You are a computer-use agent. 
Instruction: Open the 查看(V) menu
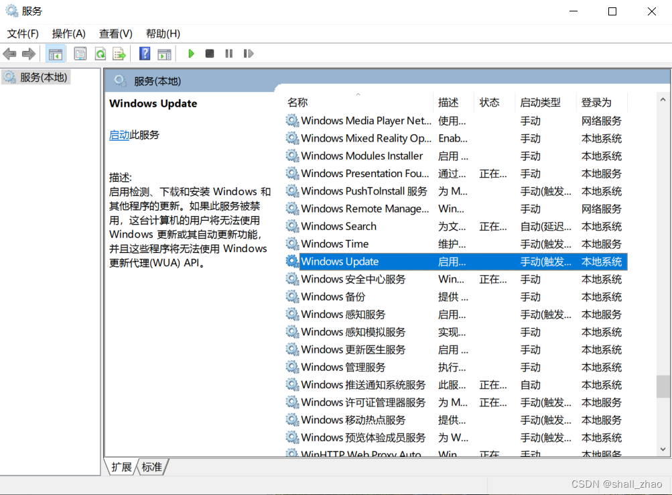(x=116, y=34)
